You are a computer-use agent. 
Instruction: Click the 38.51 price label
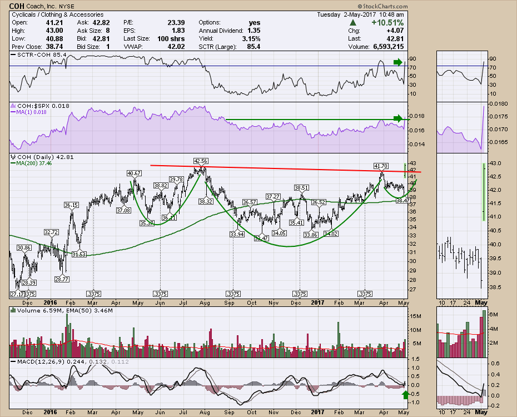tap(301, 187)
